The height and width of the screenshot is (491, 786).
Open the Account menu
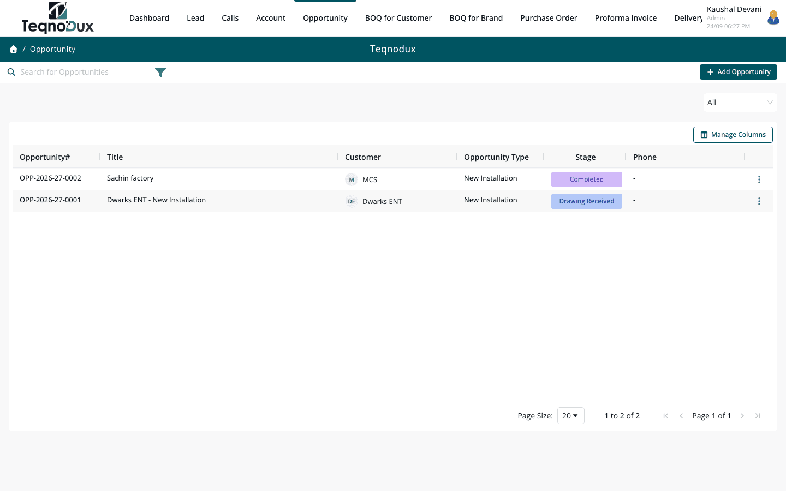[271, 18]
